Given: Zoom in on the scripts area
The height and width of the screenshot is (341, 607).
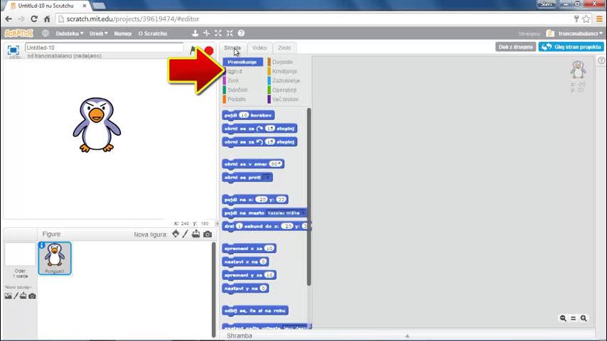Looking at the screenshot, I should pos(584,319).
